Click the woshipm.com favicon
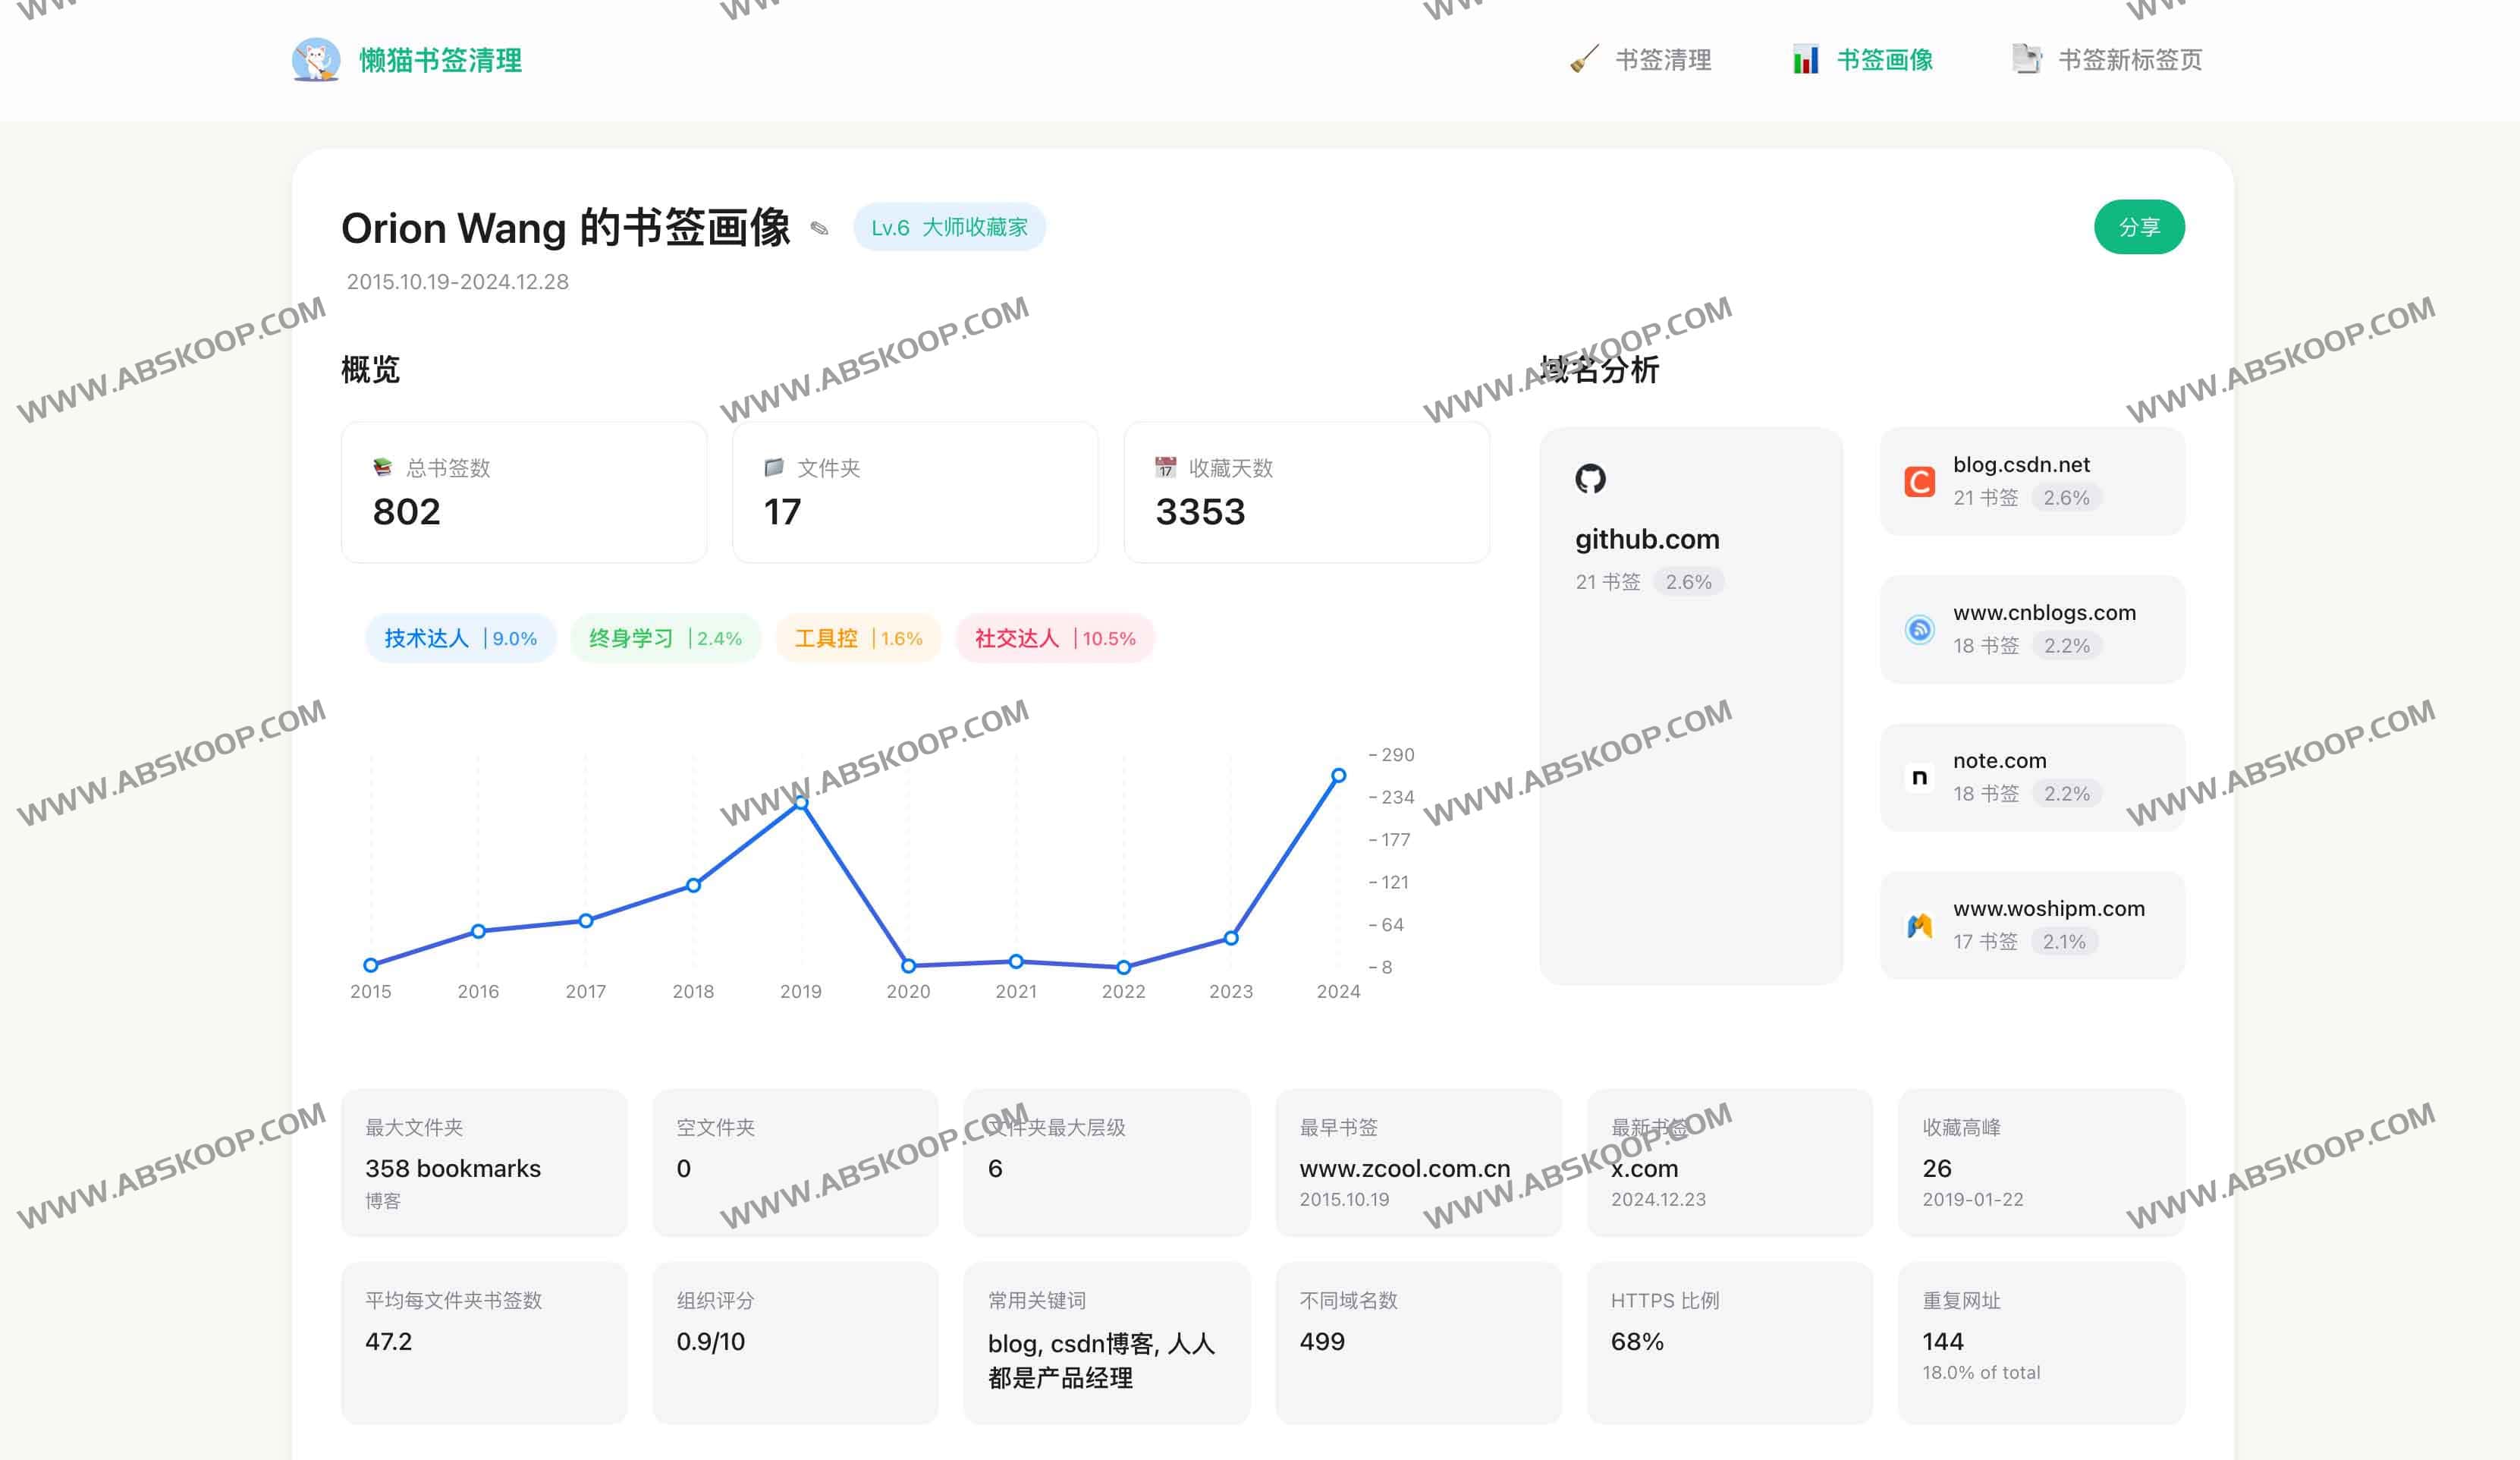This screenshot has height=1460, width=2520. 1919,926
